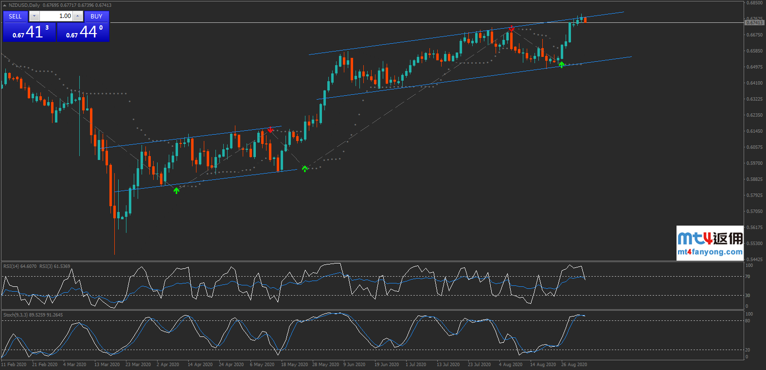Click the BUY button
This screenshot has width=766, height=370.
pos(96,16)
